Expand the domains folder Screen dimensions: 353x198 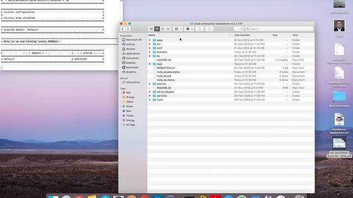(x=149, y=52)
